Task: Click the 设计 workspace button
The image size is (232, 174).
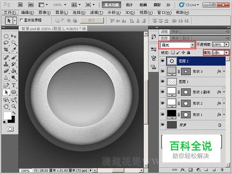Action: point(129,5)
